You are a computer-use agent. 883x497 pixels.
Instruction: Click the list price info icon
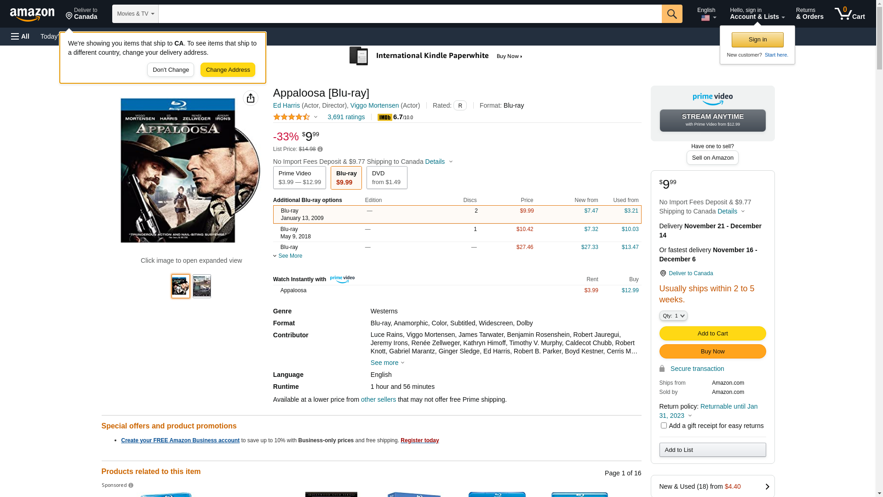320,149
